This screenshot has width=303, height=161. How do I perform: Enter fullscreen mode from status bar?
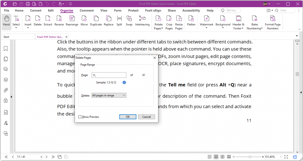pos(286,157)
